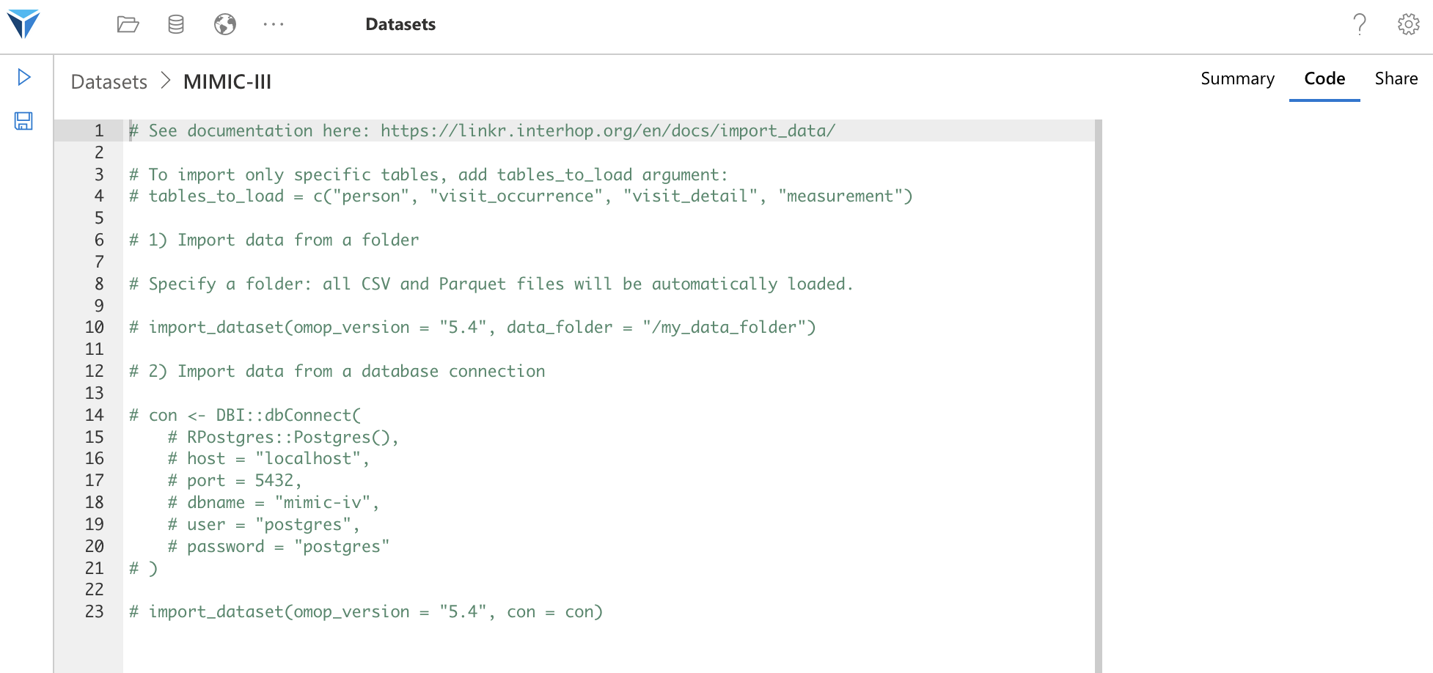Image resolution: width=1433 pixels, height=673 pixels.
Task: Click the Datasets page heading
Action: pos(400,24)
